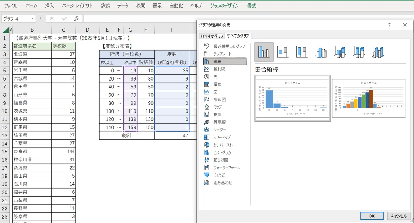Choose 折れ線 line chart category
The width and height of the screenshot is (414, 223).
pyautogui.click(x=225, y=69)
